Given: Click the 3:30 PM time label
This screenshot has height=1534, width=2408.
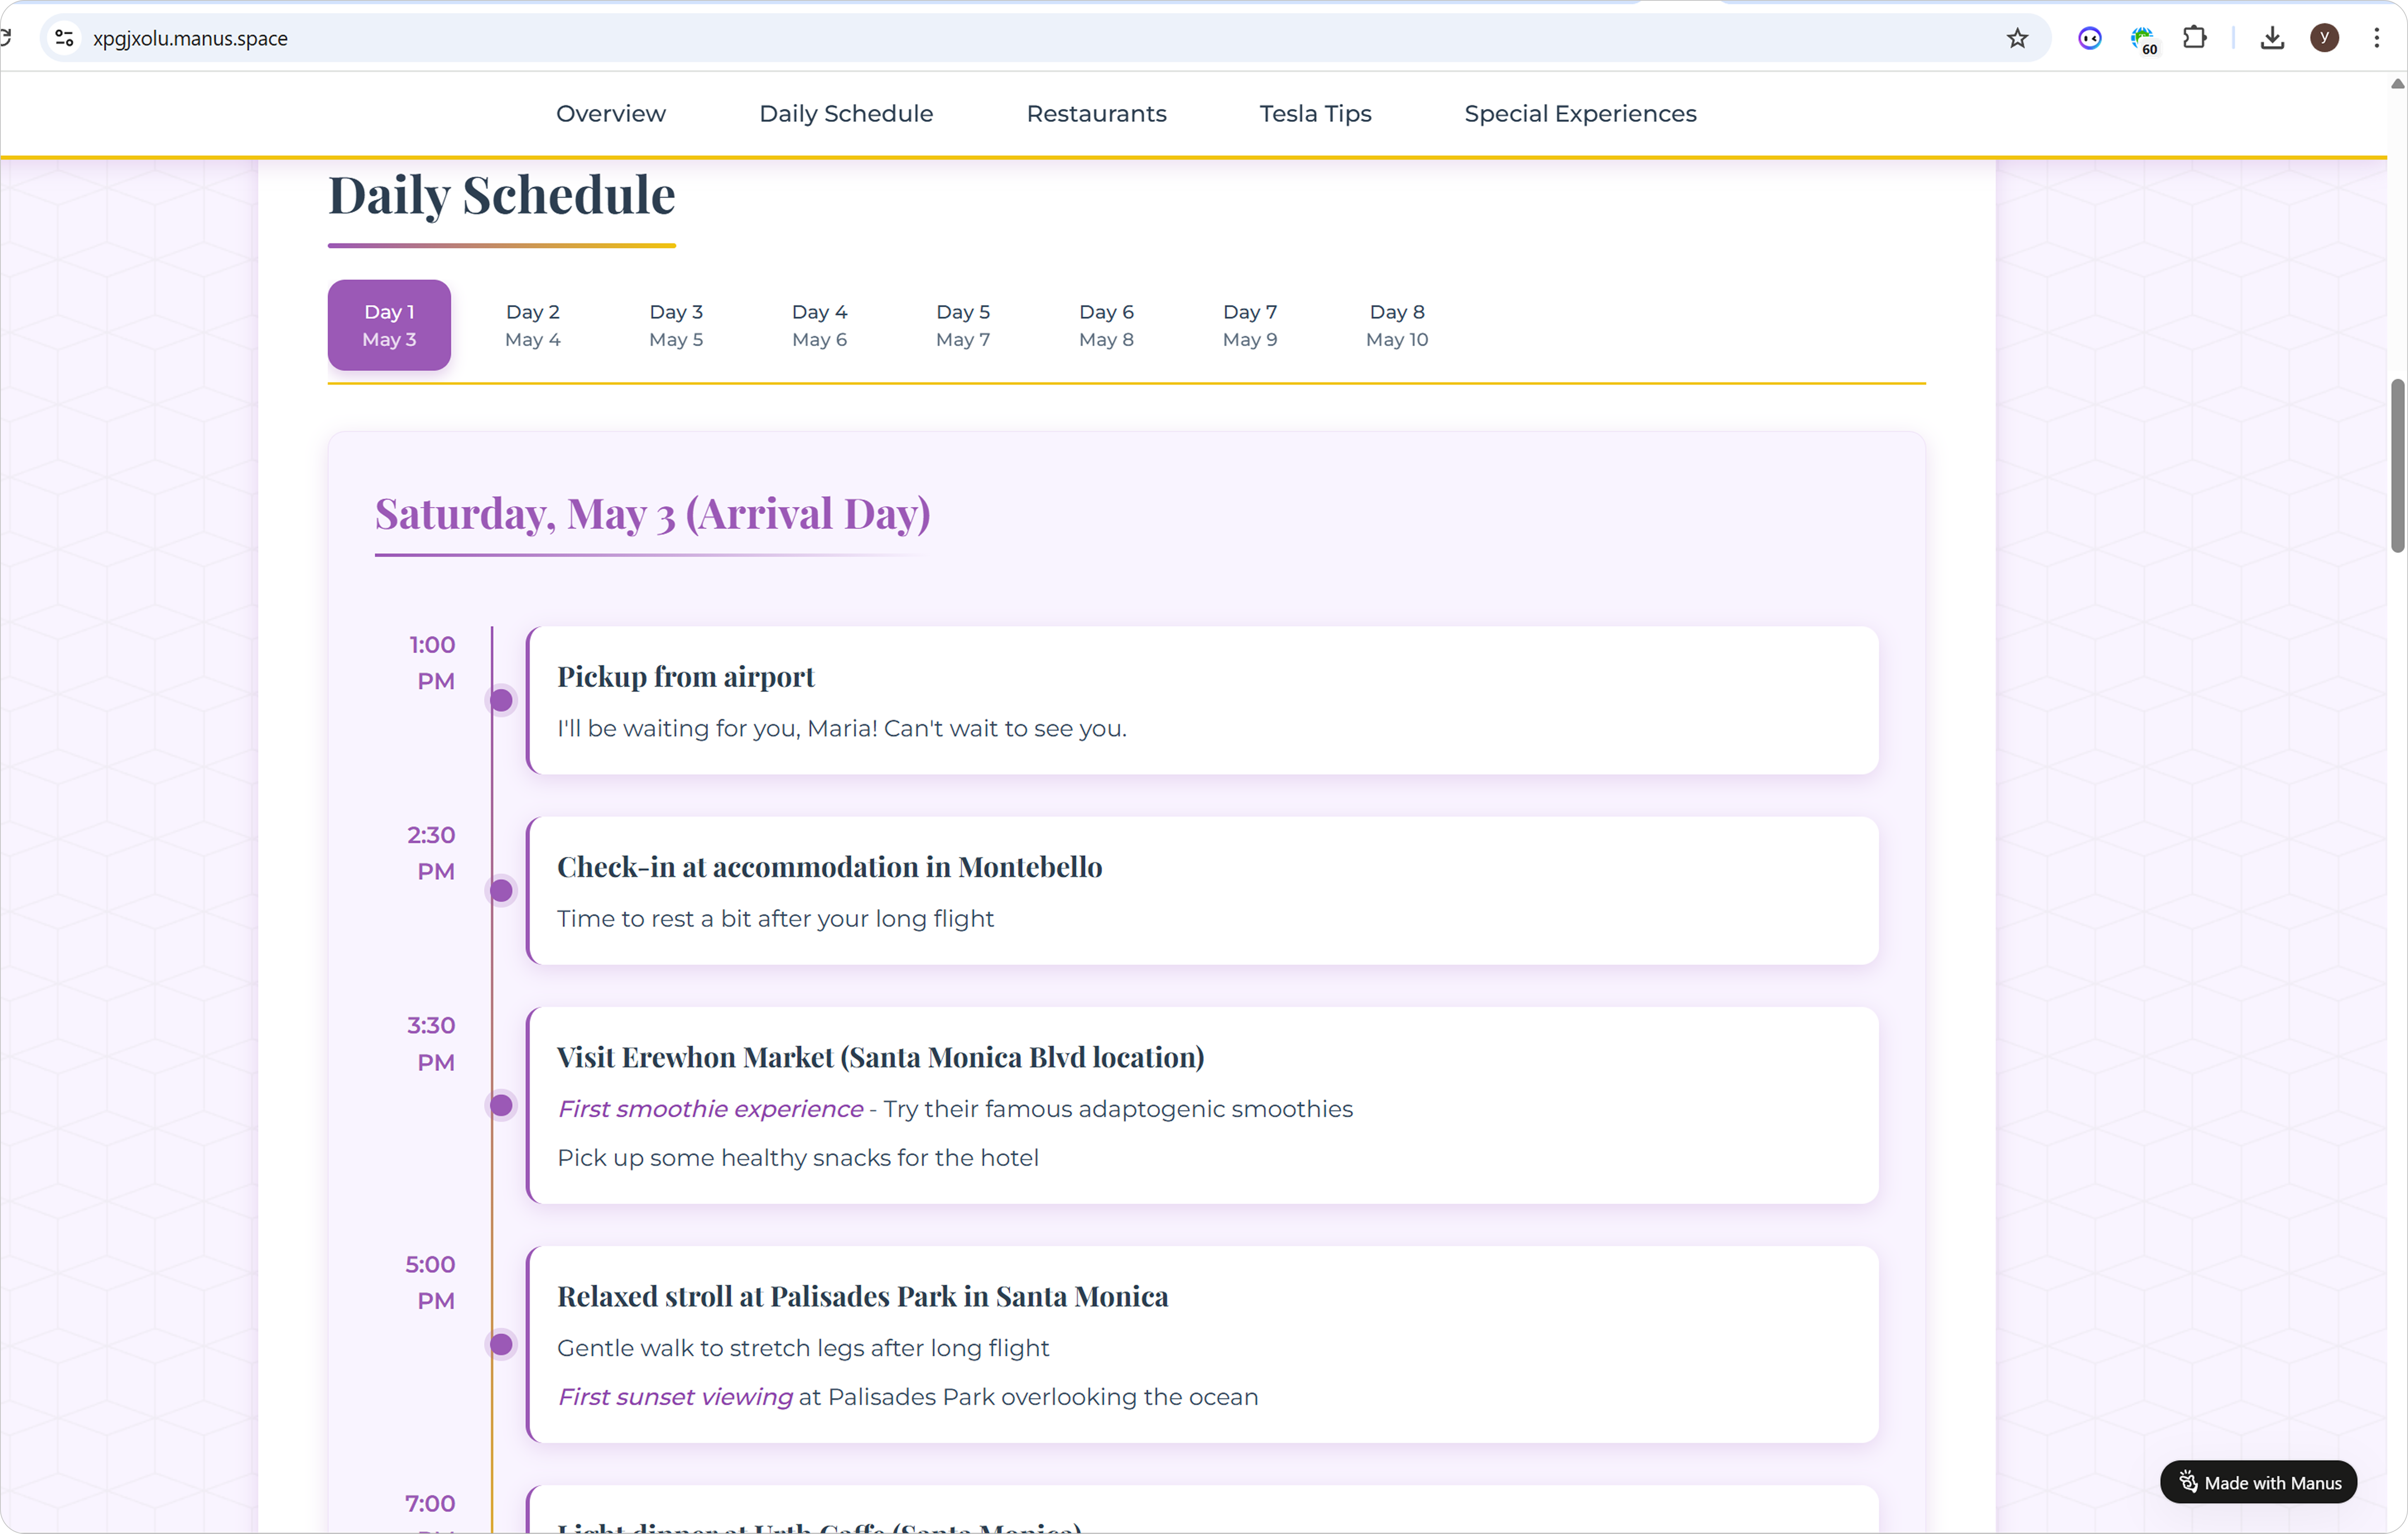Looking at the screenshot, I should tap(431, 1043).
